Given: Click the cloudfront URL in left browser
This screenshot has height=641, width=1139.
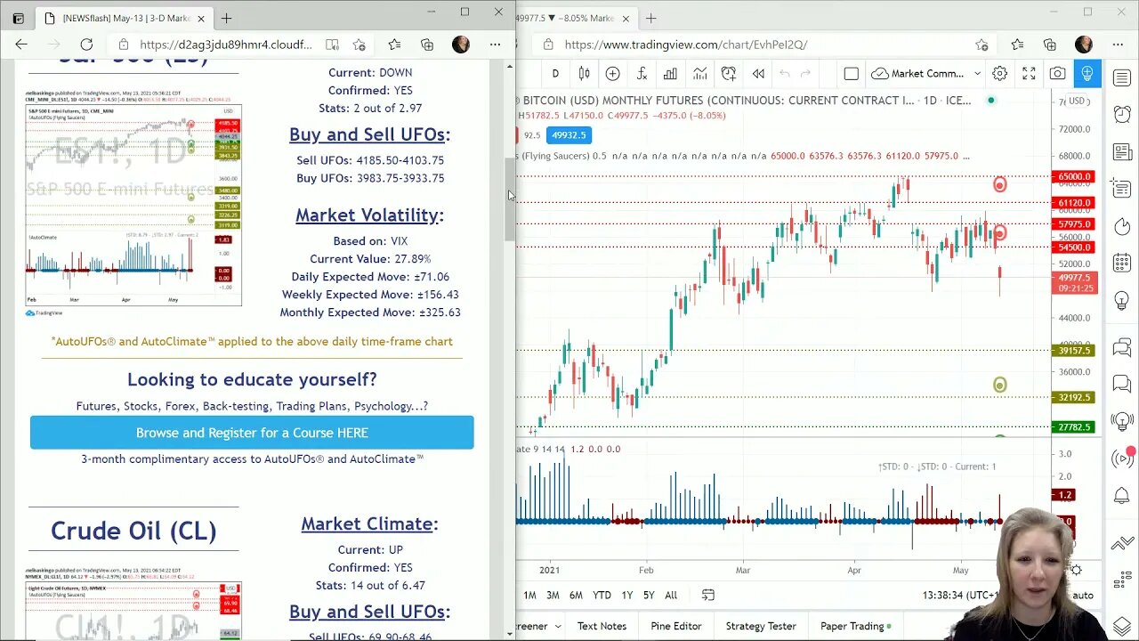Looking at the screenshot, I should pos(226,45).
